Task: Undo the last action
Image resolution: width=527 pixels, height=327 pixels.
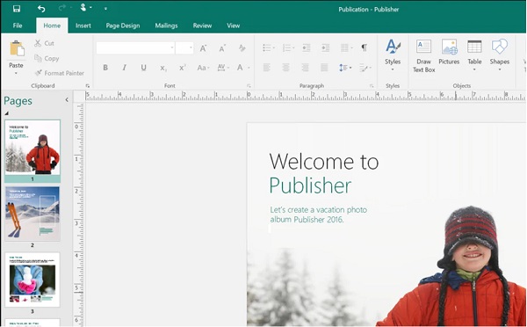Action: 41,9
